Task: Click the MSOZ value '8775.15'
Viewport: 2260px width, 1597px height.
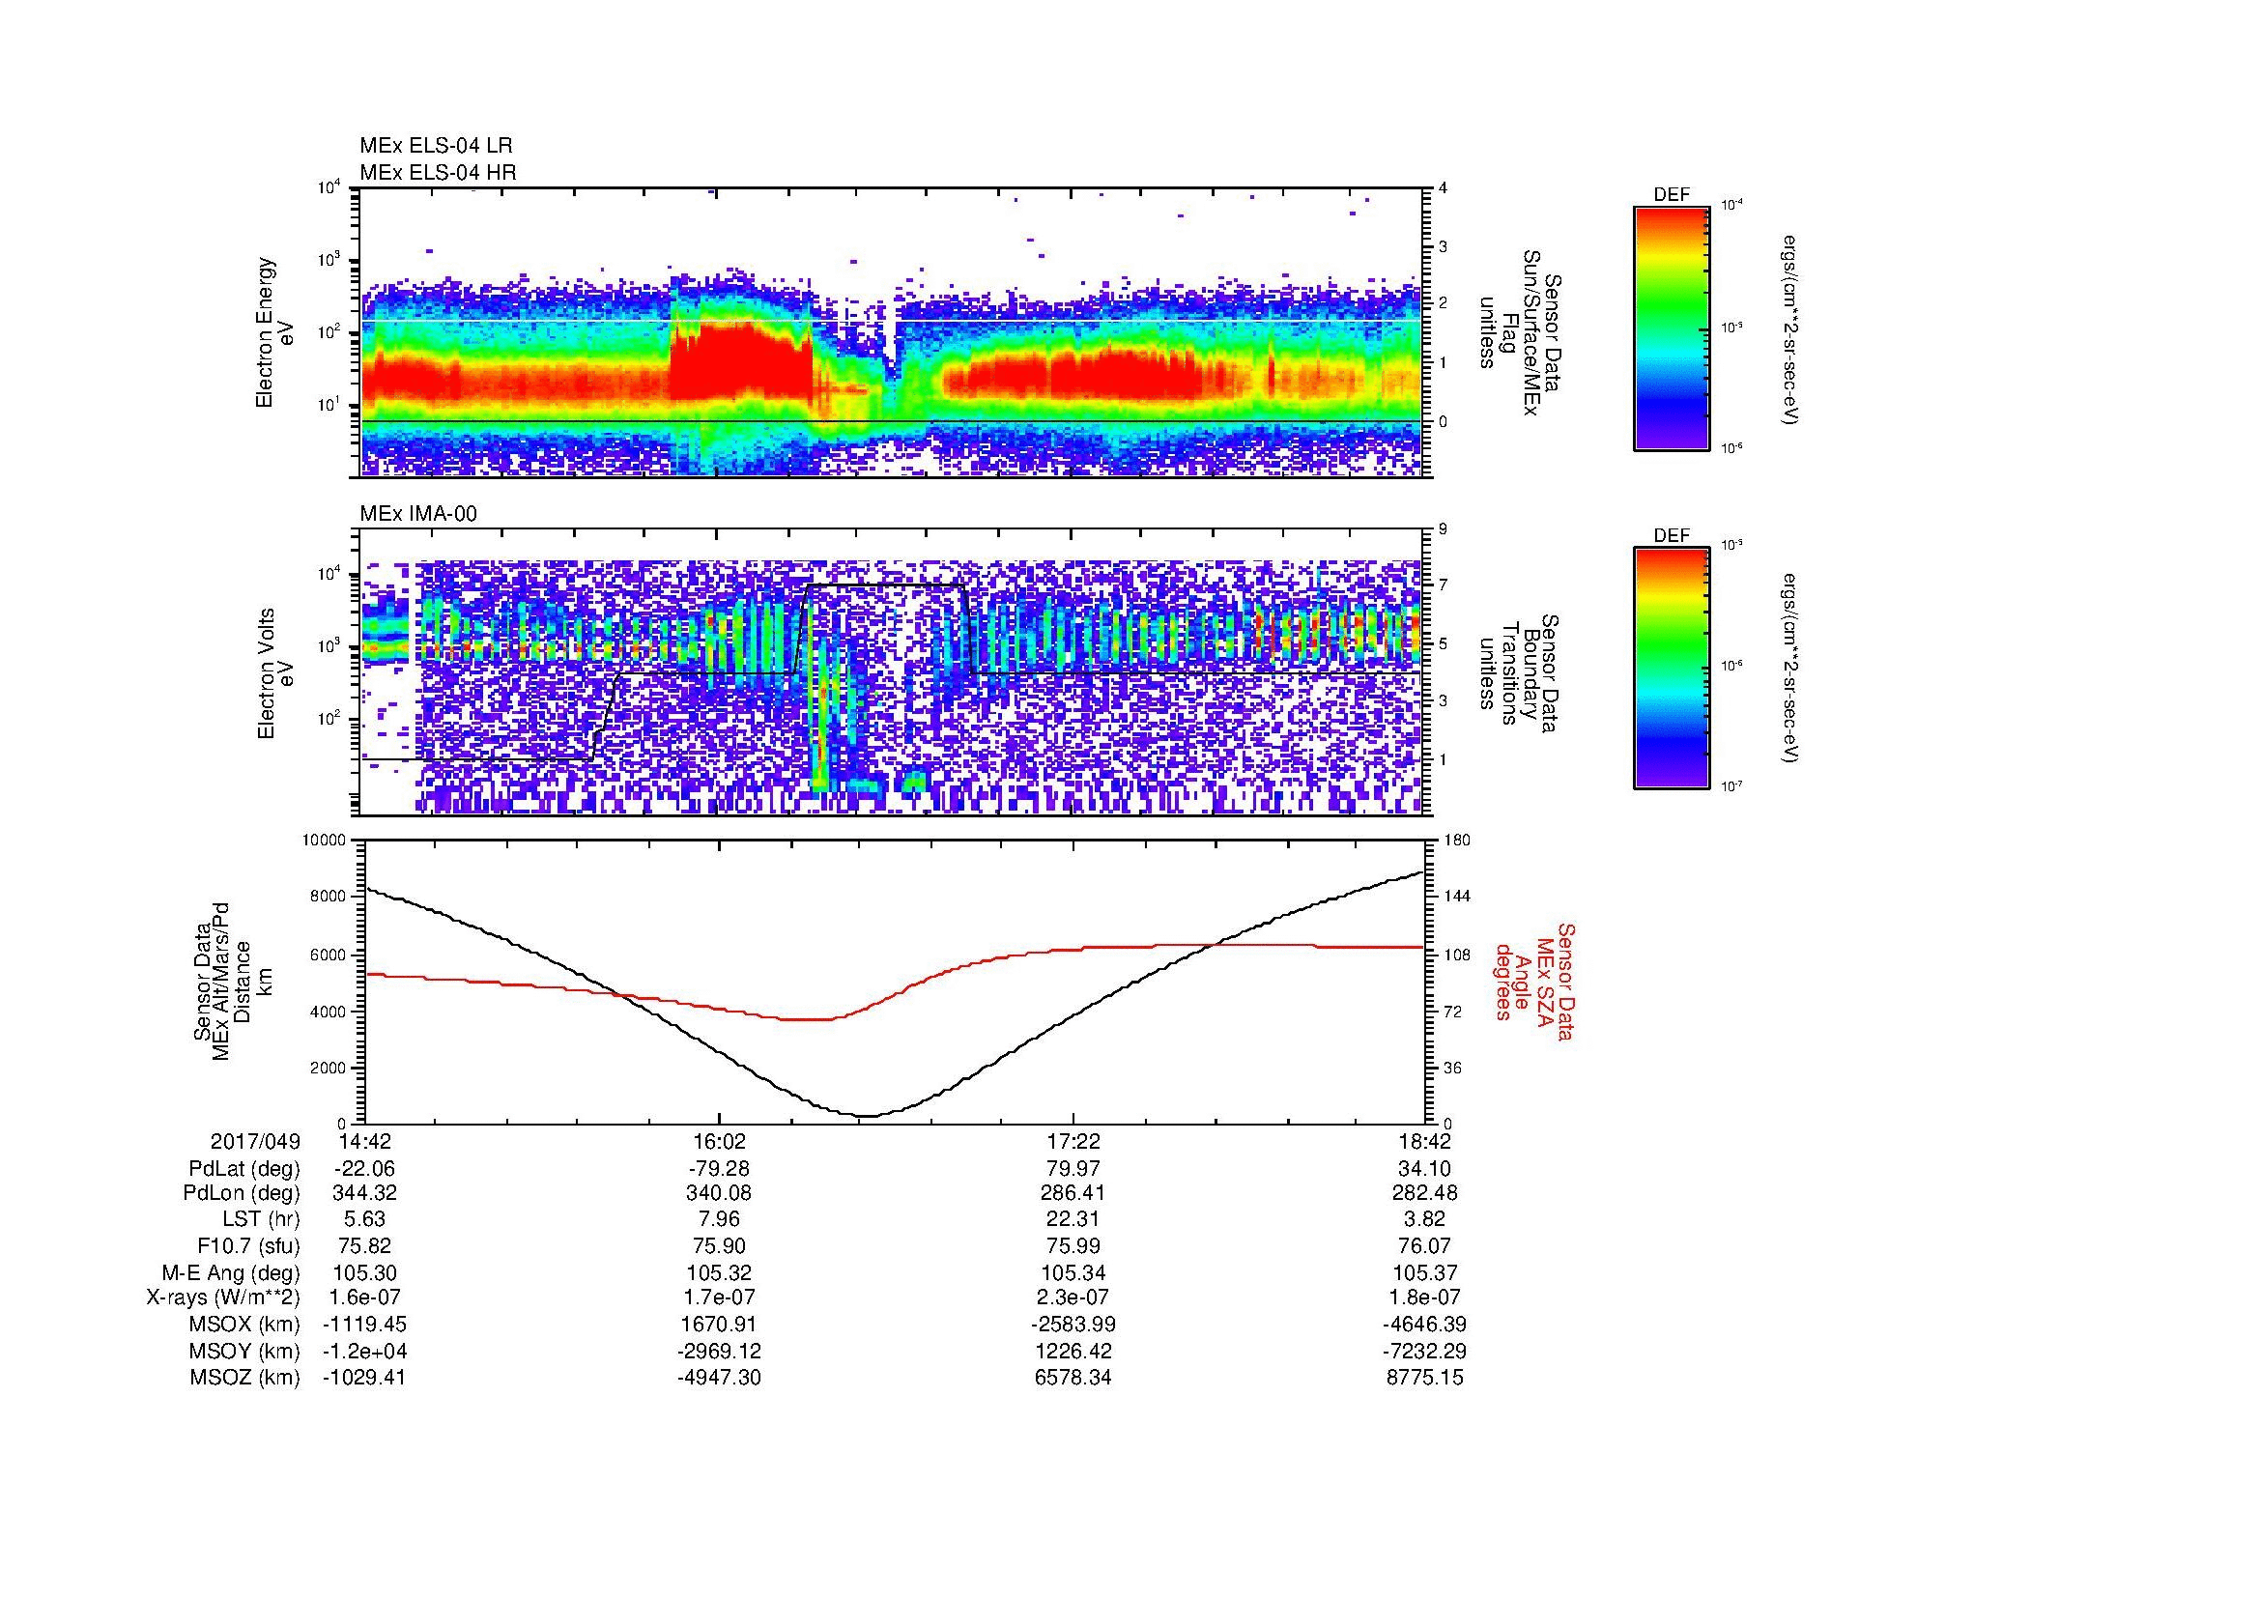Action: pos(1425,1378)
